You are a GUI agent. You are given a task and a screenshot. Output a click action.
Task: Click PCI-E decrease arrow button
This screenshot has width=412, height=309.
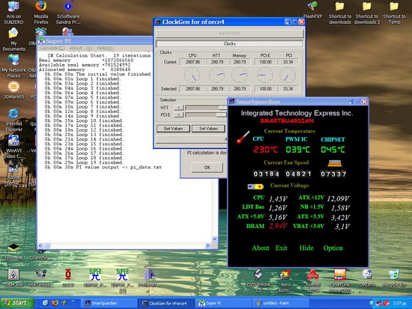[179, 114]
